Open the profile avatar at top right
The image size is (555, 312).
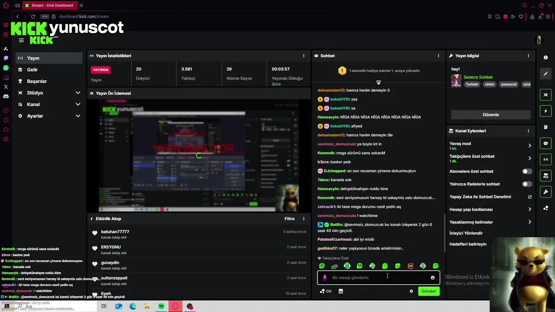coord(539,40)
